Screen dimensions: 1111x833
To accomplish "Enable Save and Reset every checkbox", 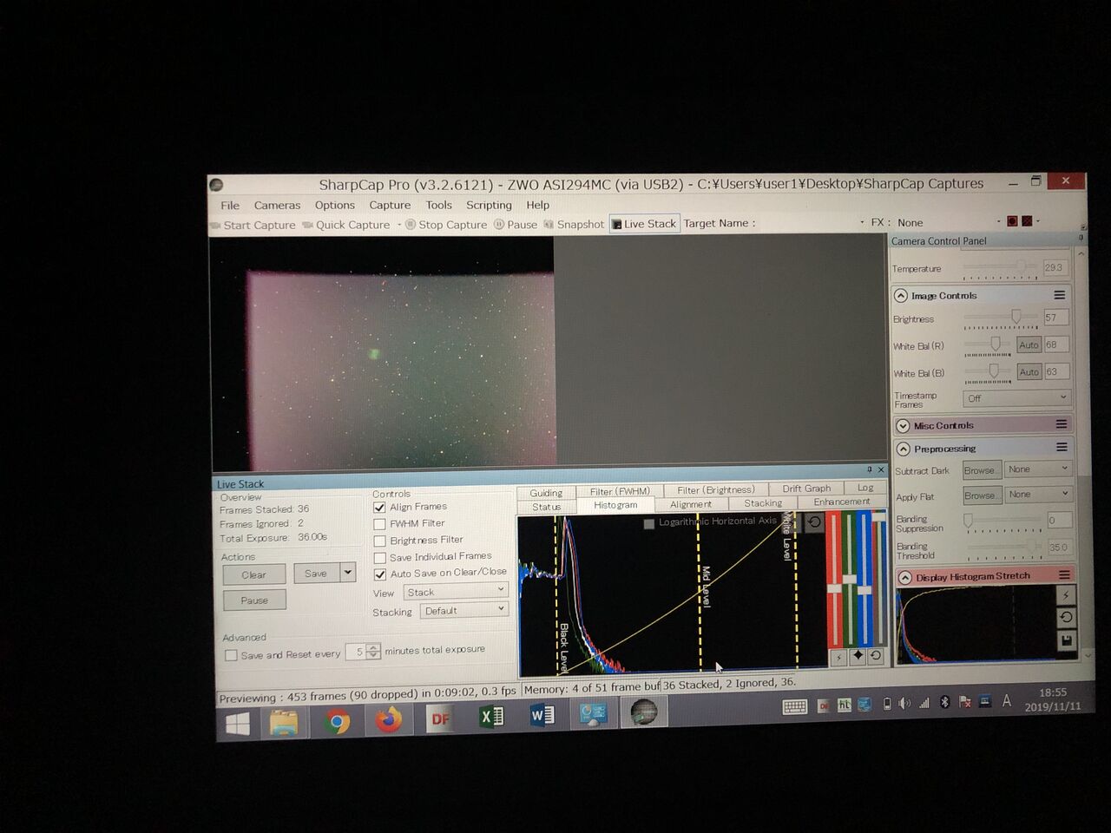I will pos(231,655).
